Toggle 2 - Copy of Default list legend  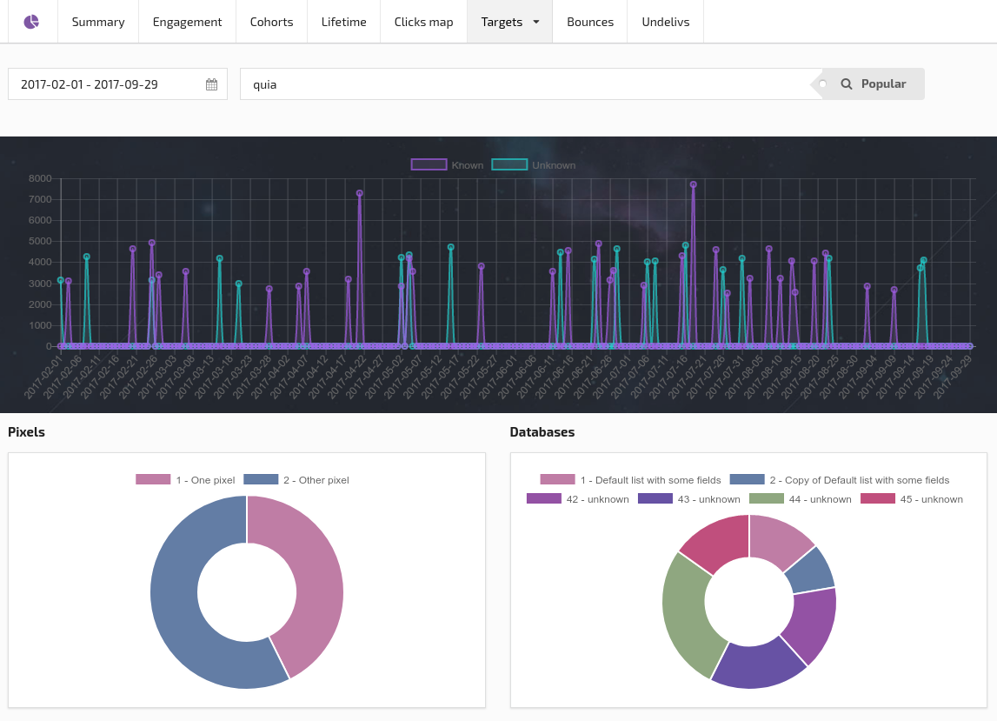pyautogui.click(x=840, y=480)
